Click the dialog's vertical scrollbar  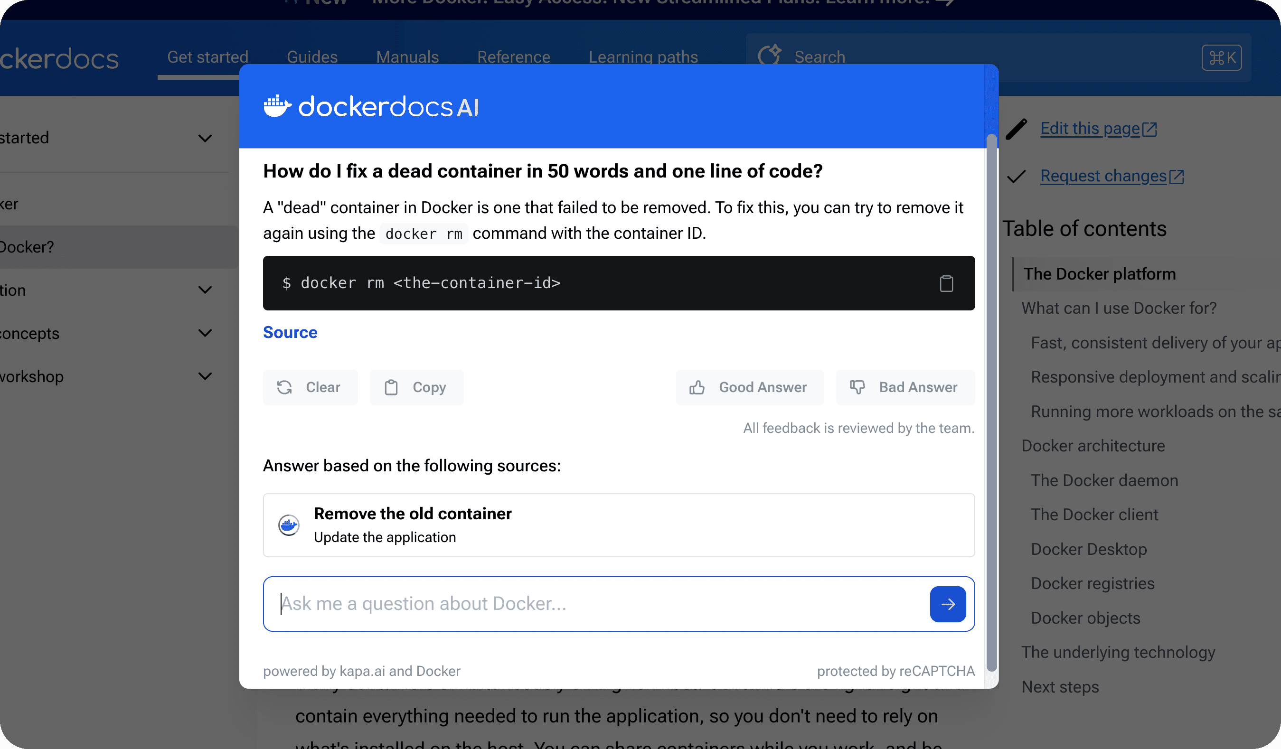(991, 402)
